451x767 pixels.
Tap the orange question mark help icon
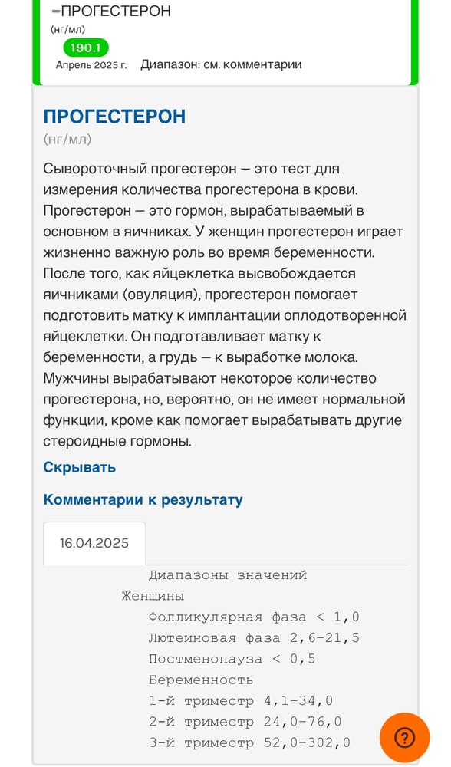point(404,738)
